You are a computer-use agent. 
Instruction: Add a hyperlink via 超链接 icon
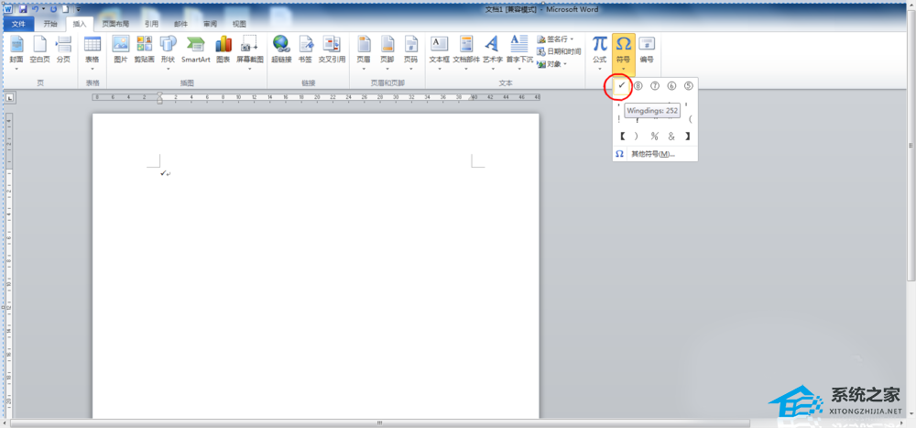point(281,51)
